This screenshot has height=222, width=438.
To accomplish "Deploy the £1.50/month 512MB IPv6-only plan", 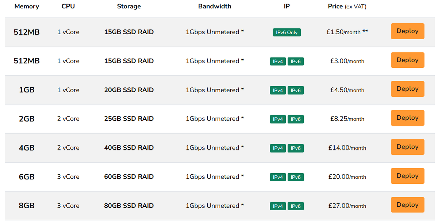I will click(407, 31).
